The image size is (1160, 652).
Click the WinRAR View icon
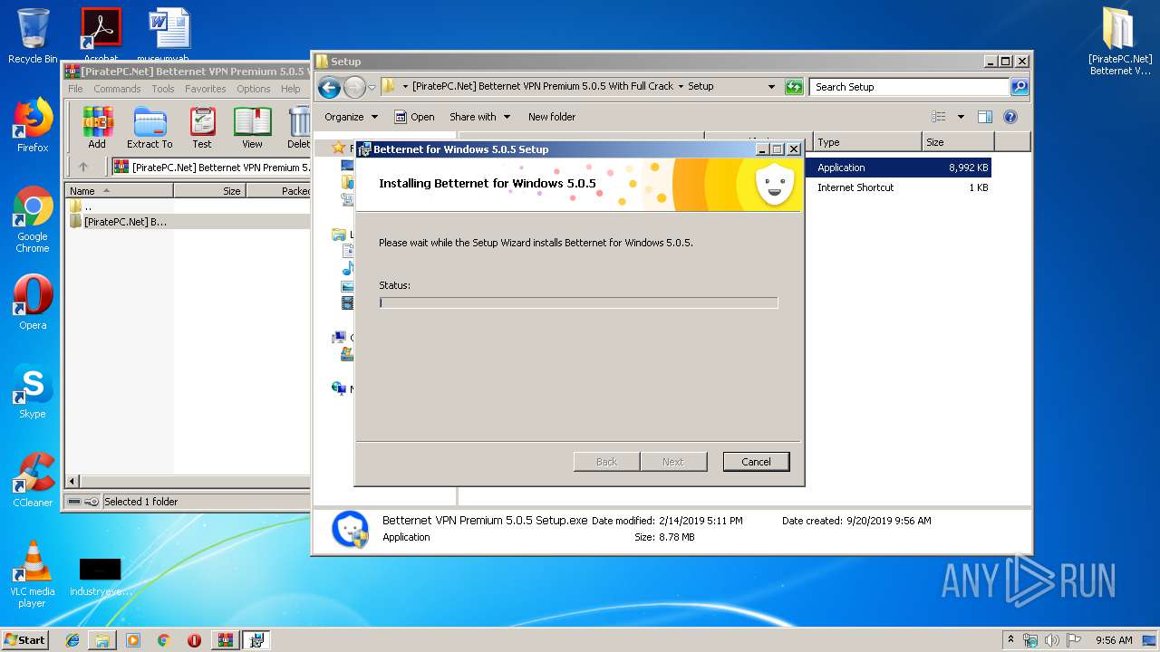[x=252, y=128]
